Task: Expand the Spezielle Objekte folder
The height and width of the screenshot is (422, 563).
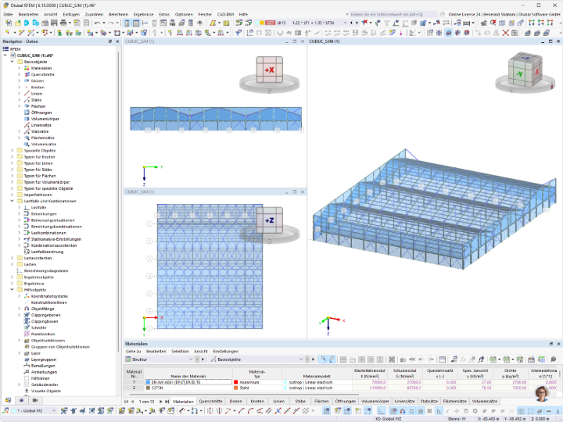Action: coord(13,150)
